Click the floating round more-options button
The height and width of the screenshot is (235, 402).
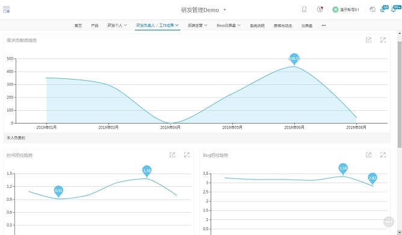(389, 222)
